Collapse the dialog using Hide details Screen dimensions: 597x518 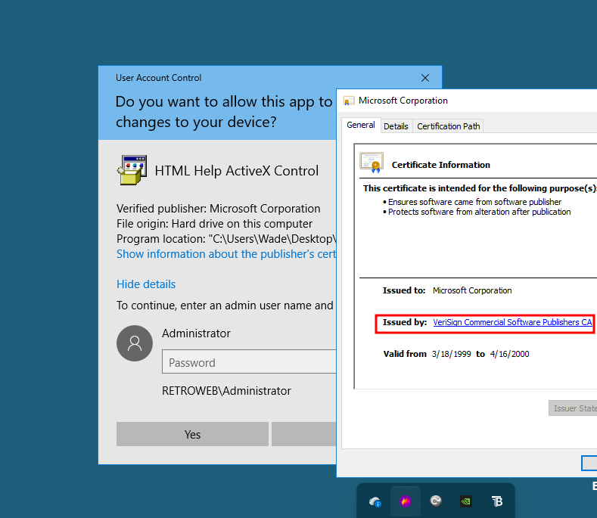pos(146,284)
